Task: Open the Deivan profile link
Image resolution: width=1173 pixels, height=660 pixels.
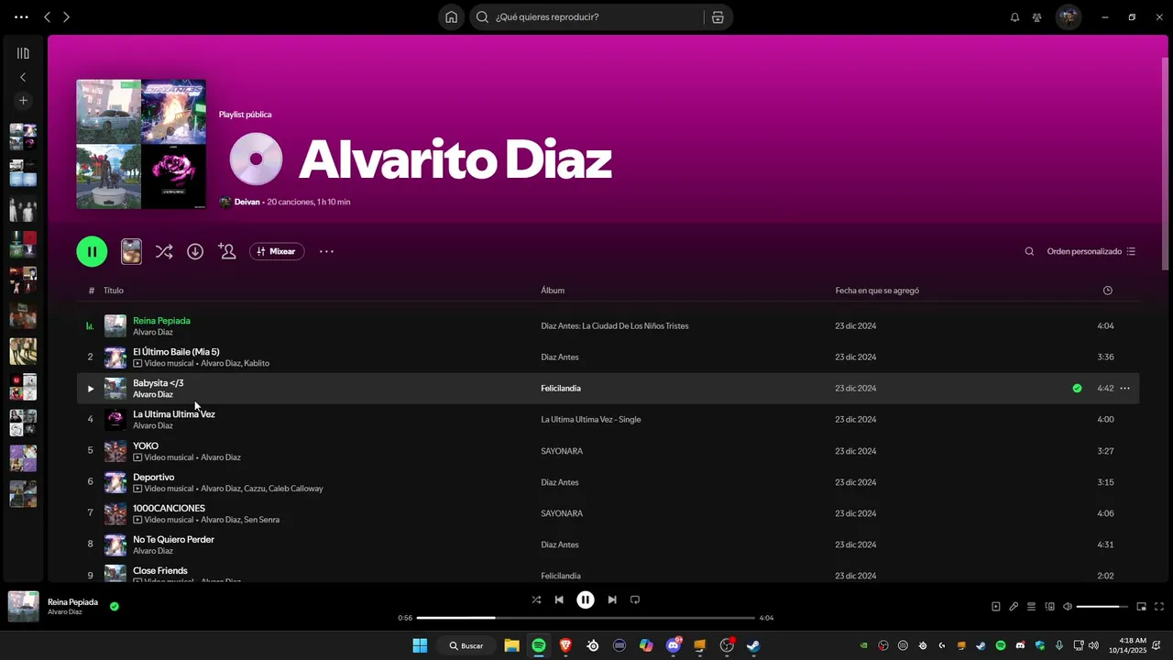Action: pos(247,202)
